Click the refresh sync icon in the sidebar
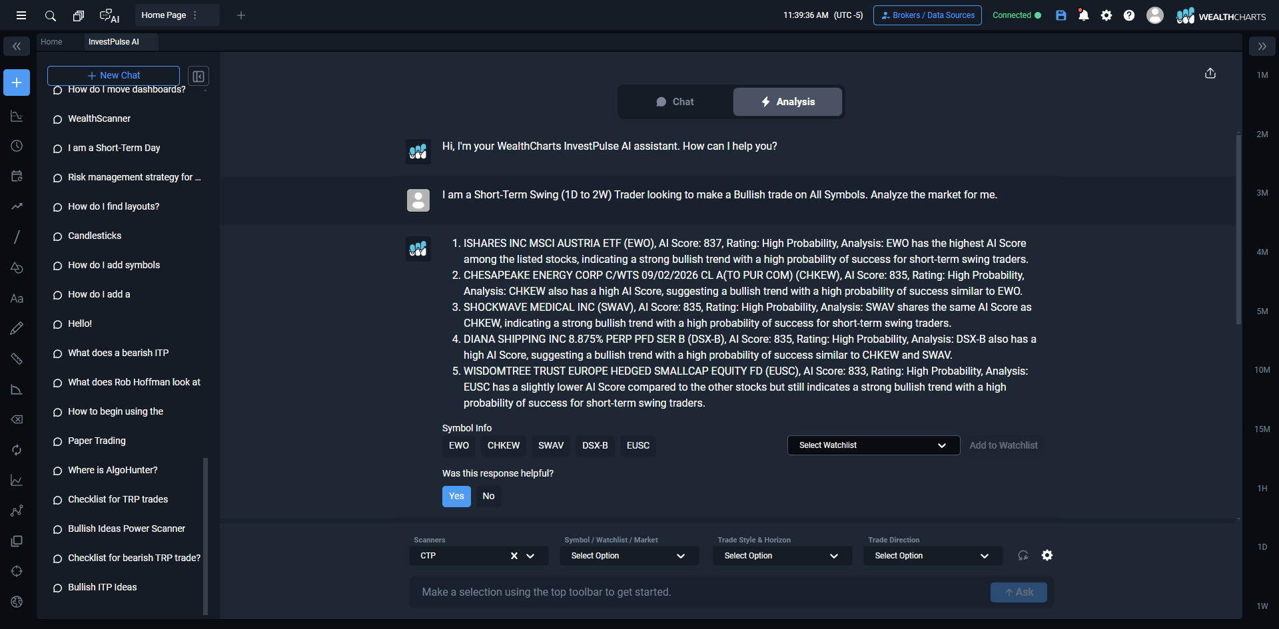Screen dimensions: 1279x629 17,450
